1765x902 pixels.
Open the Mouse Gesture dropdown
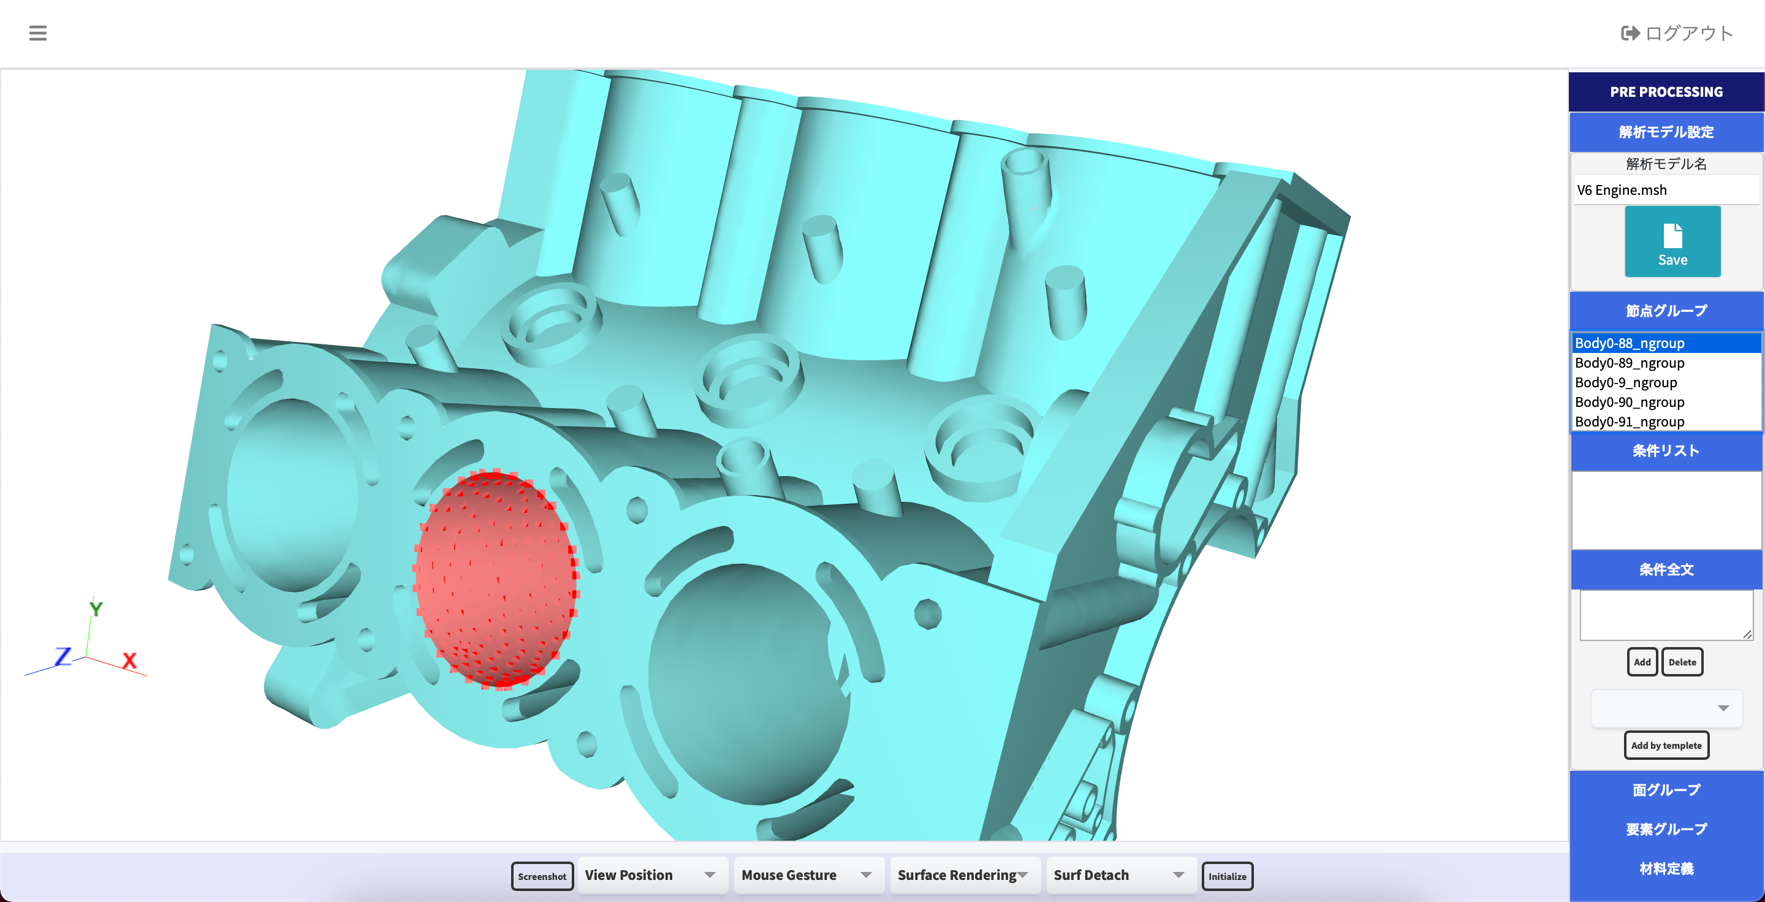(807, 874)
